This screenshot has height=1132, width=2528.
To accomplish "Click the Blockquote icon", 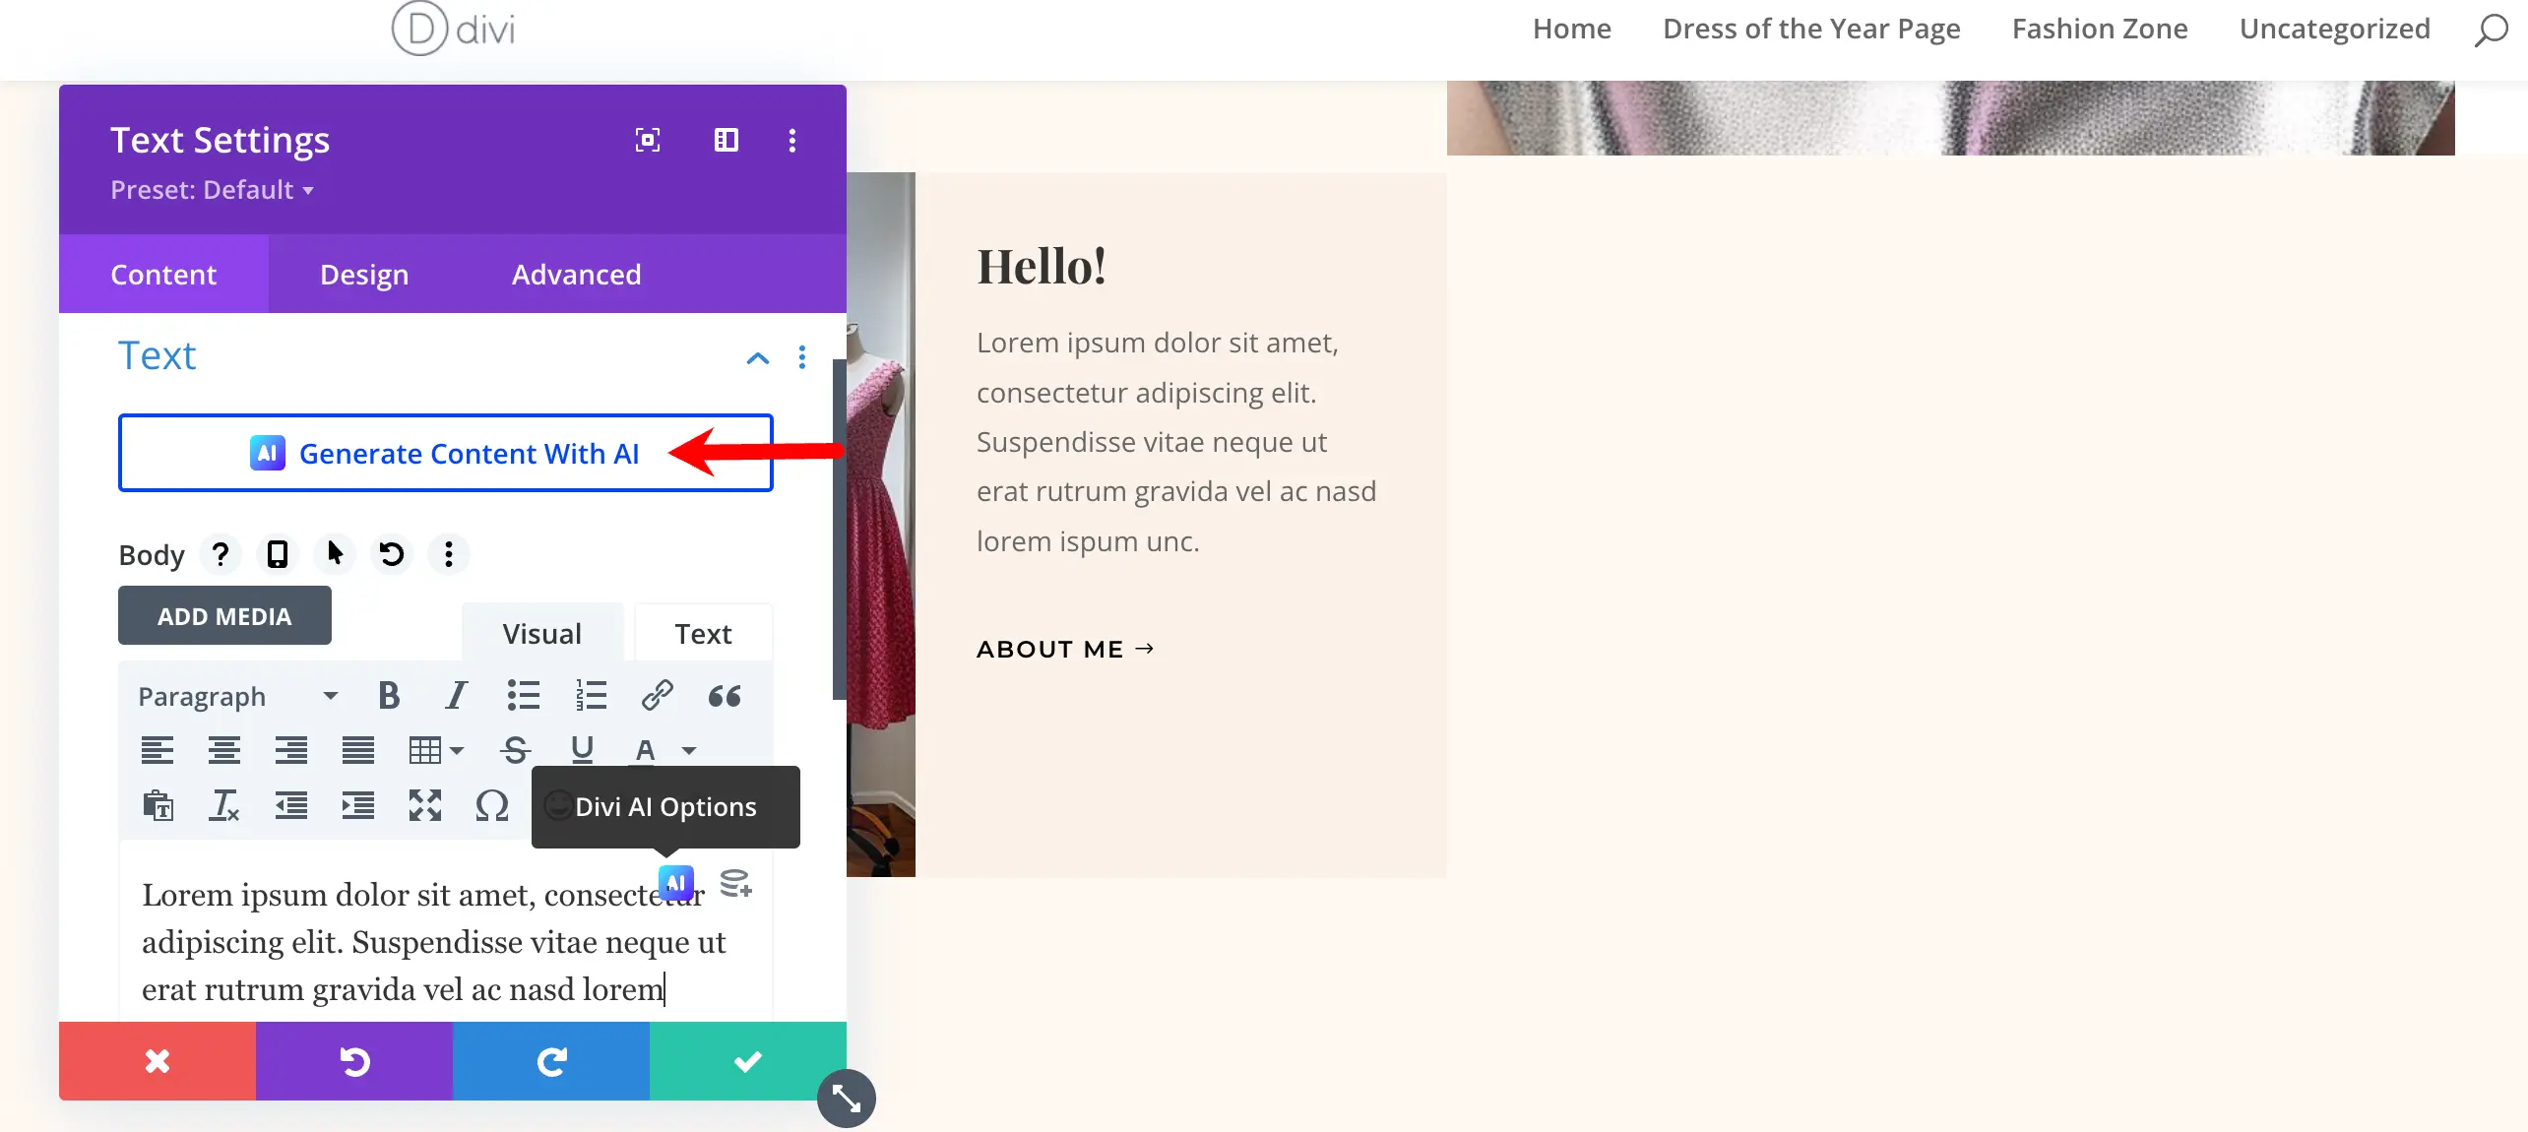I will click(x=723, y=695).
